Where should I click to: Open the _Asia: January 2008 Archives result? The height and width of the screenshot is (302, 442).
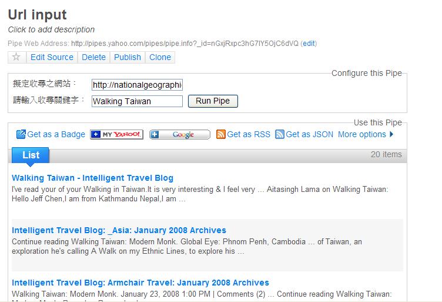click(x=119, y=230)
